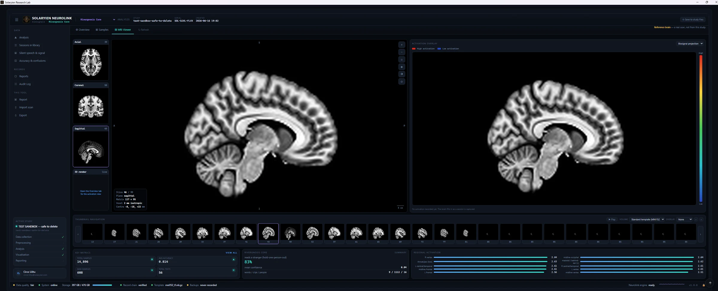The image size is (718, 291).
Task: Click the Export download icon
Action: tap(16, 115)
